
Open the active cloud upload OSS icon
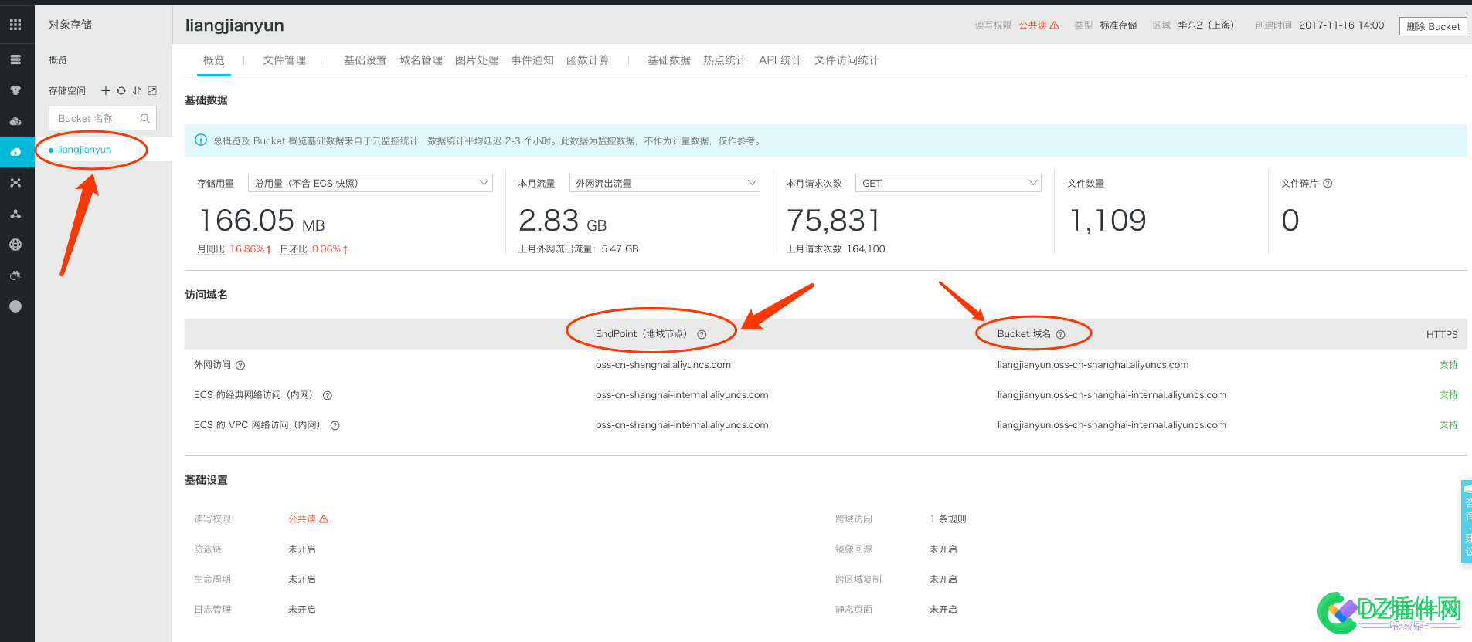(15, 152)
